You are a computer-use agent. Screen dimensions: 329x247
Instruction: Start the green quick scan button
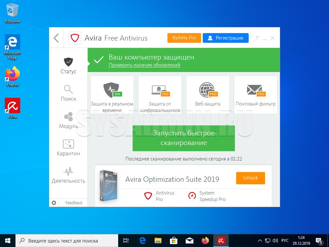click(x=183, y=138)
